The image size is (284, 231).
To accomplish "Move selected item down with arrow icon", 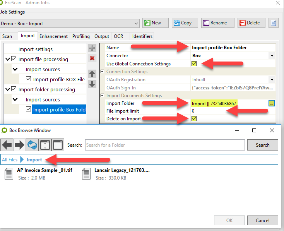I will tap(92, 84).
